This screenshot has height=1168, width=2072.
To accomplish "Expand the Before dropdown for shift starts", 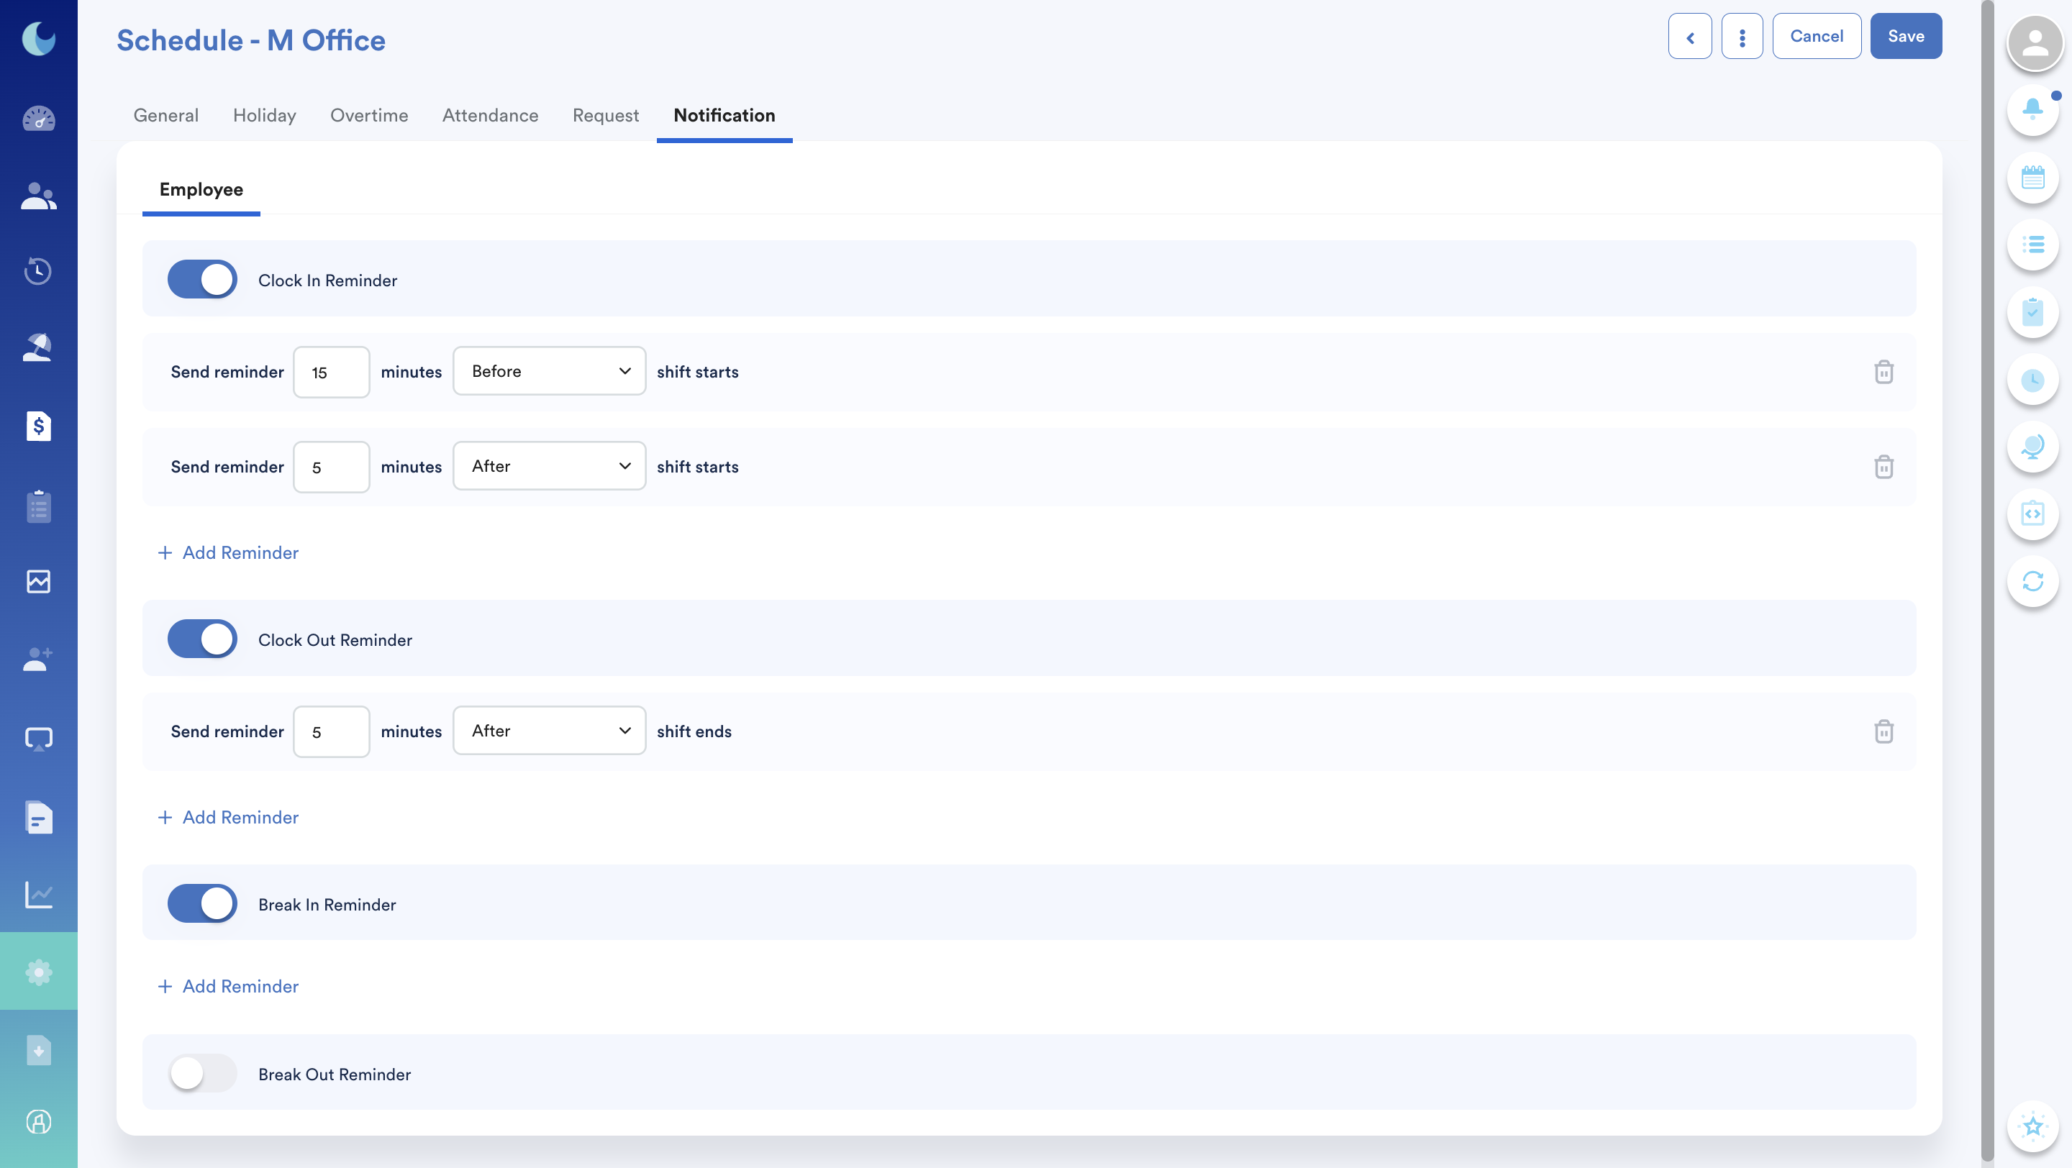I will coord(548,371).
